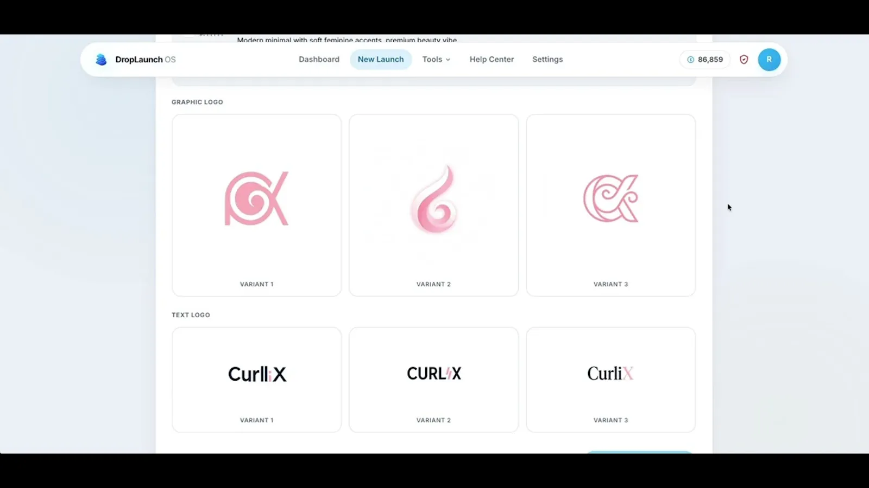This screenshot has width=869, height=488.
Task: Select graphic logo Variant 1 card
Action: click(257, 205)
